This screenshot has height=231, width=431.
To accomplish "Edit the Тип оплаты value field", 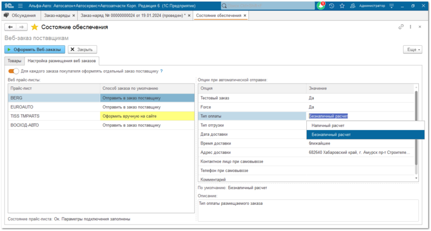I will click(360, 116).
